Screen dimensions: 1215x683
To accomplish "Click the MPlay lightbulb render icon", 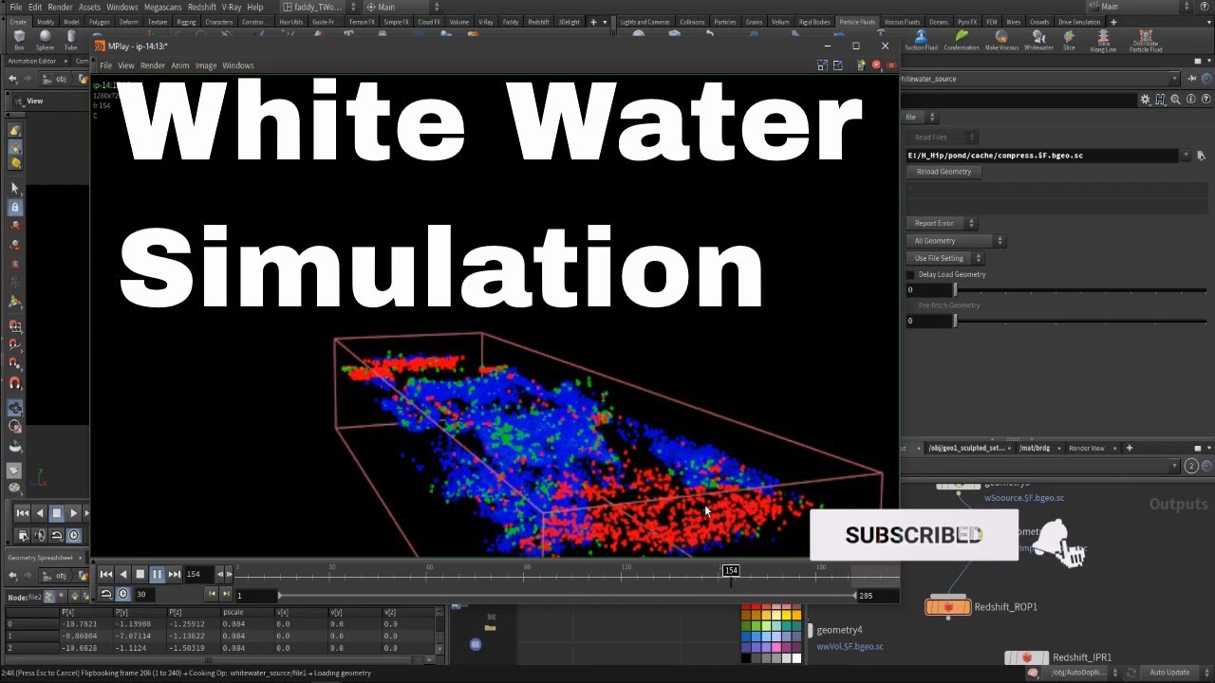I will coord(861,65).
